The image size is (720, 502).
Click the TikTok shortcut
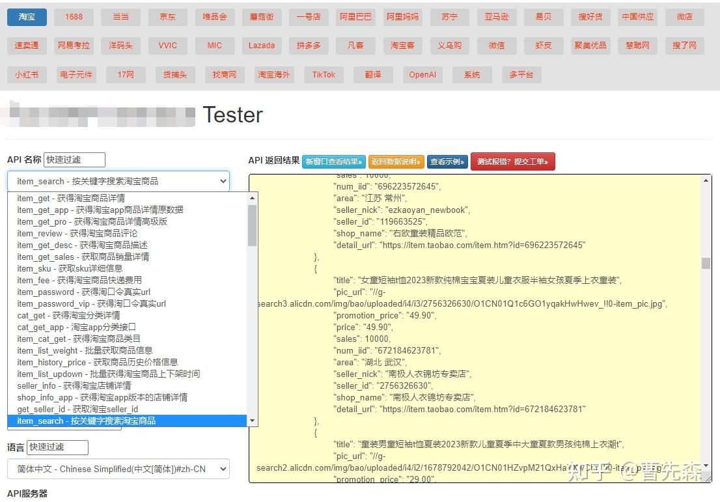click(324, 74)
